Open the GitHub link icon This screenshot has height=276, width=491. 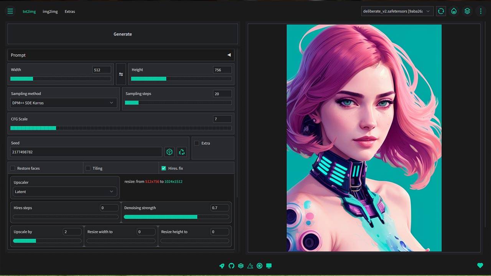231,266
